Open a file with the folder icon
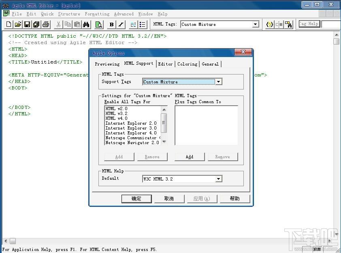341x253 pixels. coord(18,24)
